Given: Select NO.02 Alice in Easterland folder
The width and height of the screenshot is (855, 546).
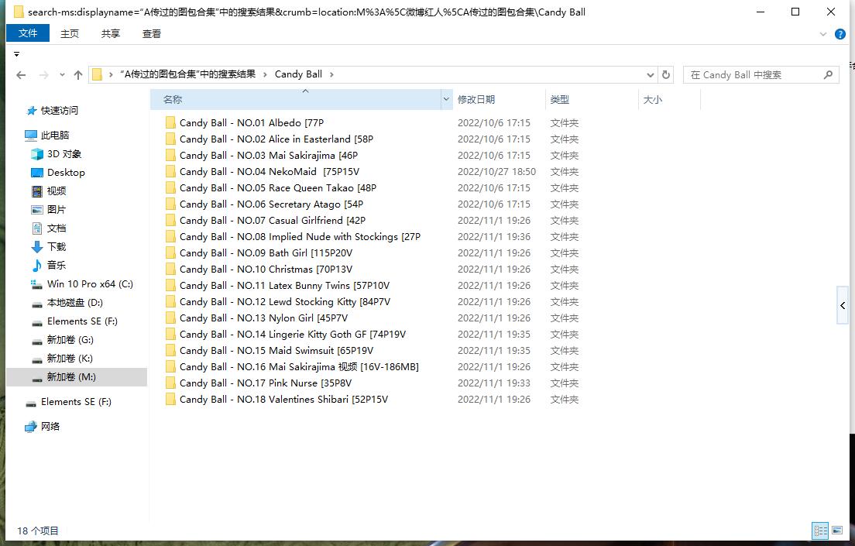Looking at the screenshot, I should [x=276, y=139].
